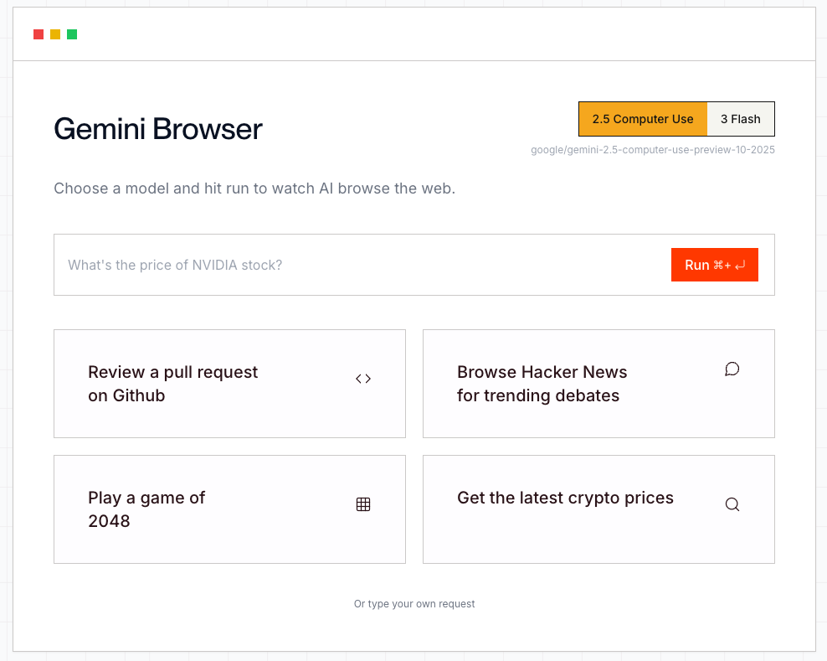827x661 pixels.
Task: Choose the Review a pull request card
Action: coord(229,384)
